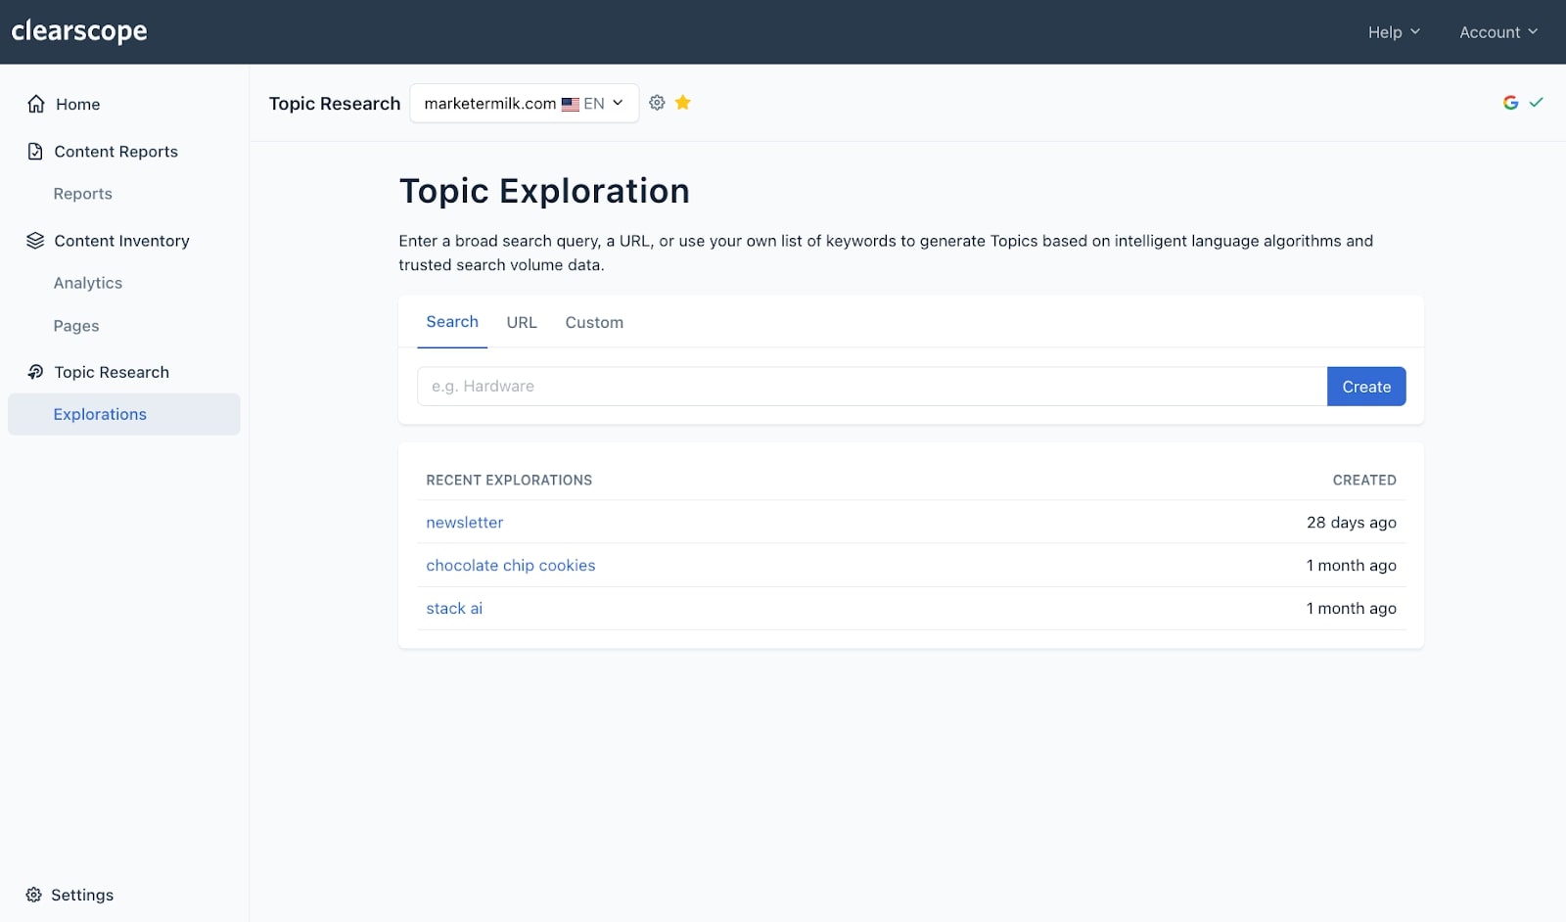Open the chocolate chip cookies exploration

[511, 566]
